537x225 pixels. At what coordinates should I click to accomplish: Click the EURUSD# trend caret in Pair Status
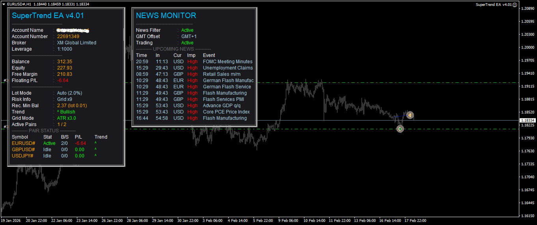(x=96, y=143)
